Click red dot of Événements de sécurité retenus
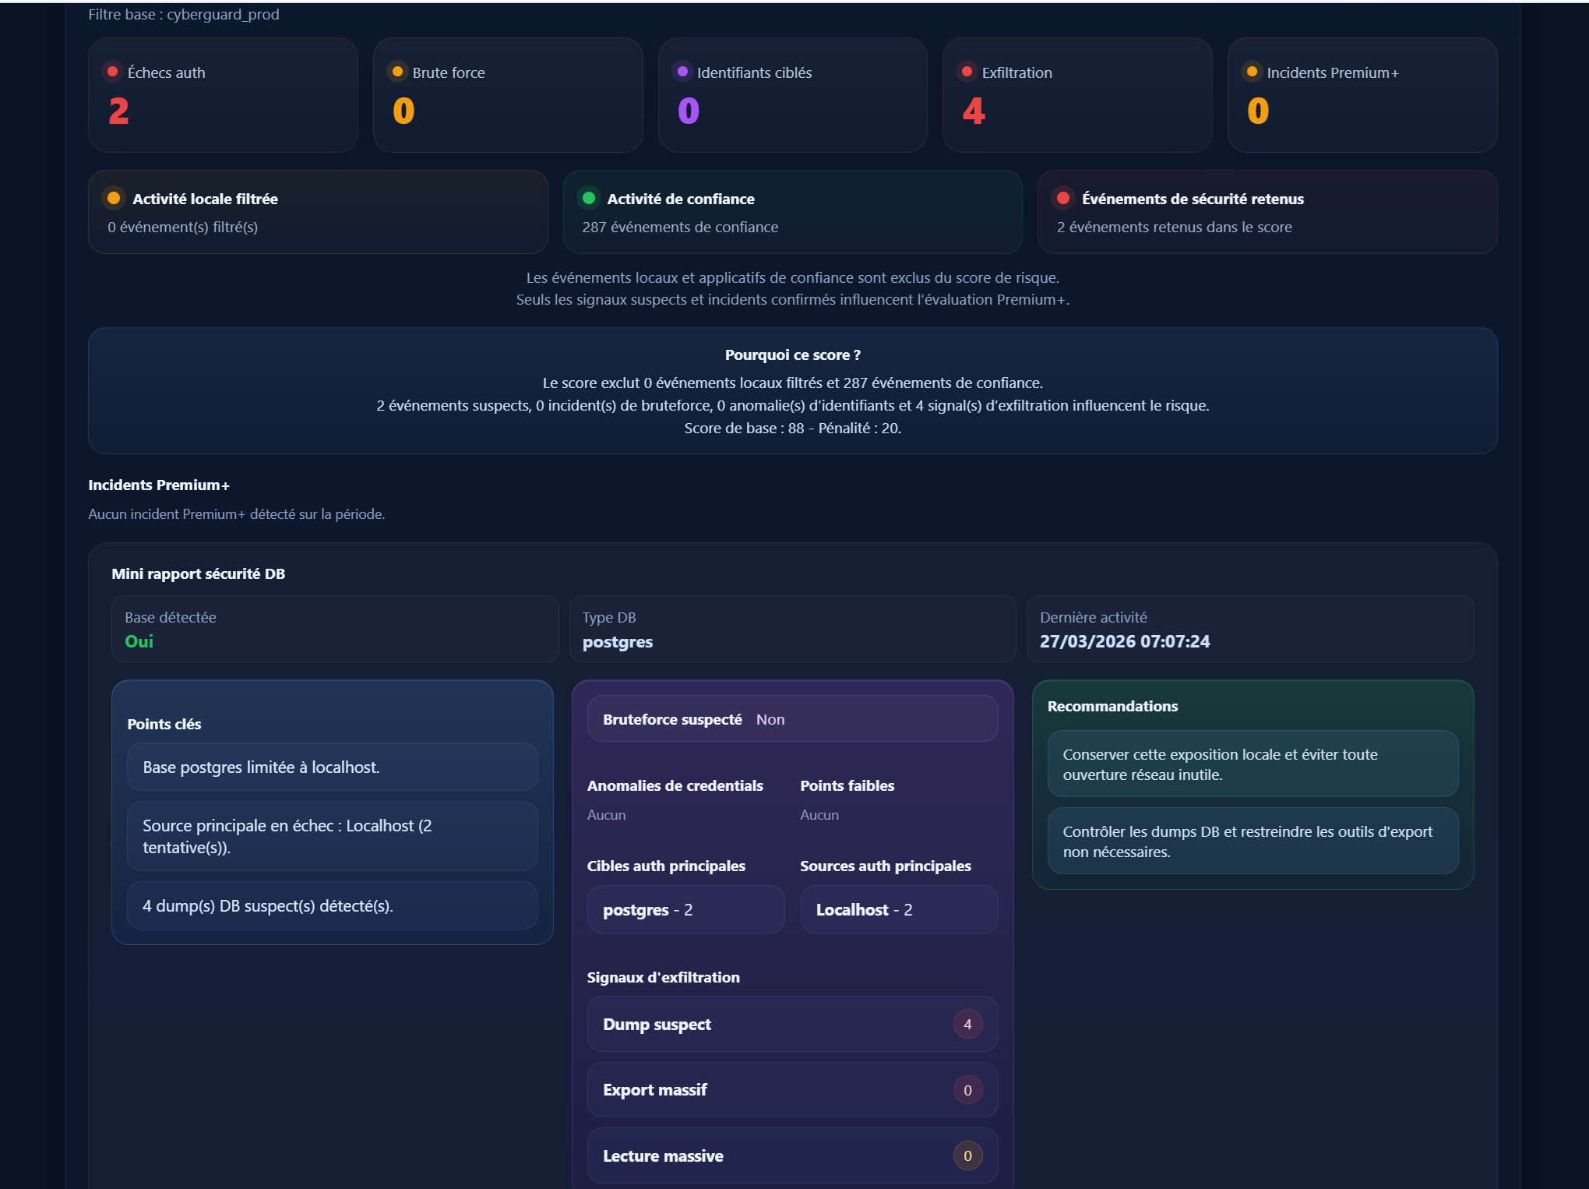 pyautogui.click(x=1063, y=198)
